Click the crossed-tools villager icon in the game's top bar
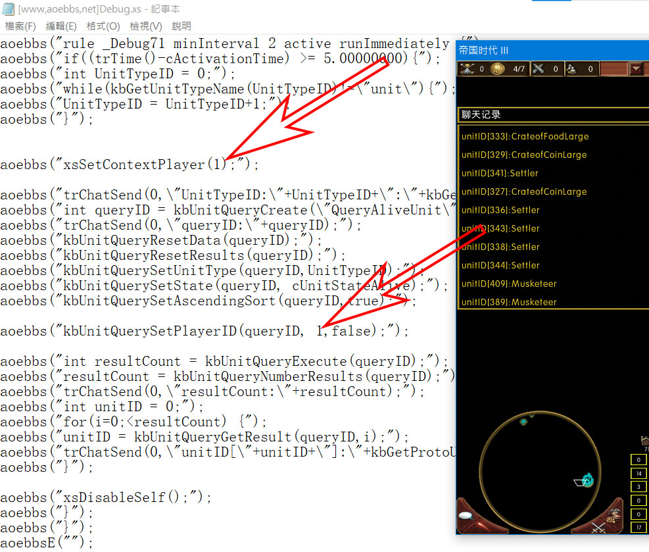Image resolution: width=649 pixels, height=552 pixels. (x=468, y=68)
